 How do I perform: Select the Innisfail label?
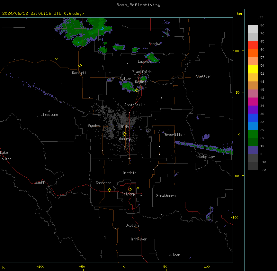133,105
